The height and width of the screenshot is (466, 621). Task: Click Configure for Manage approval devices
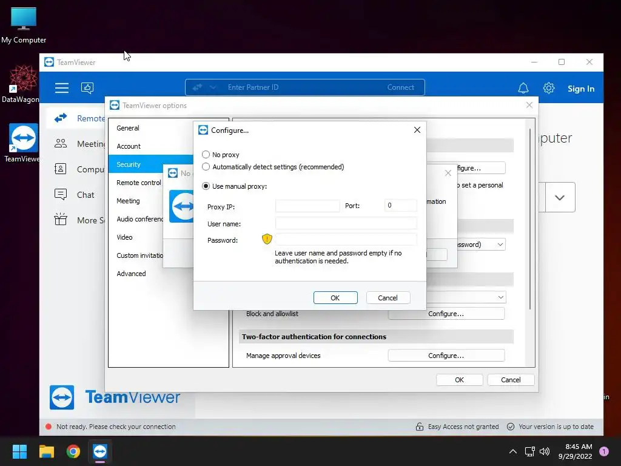(446, 356)
